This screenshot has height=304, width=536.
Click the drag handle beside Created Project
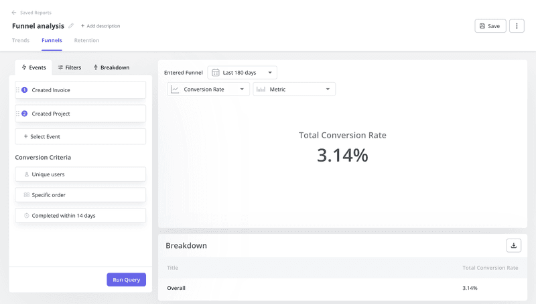click(17, 114)
